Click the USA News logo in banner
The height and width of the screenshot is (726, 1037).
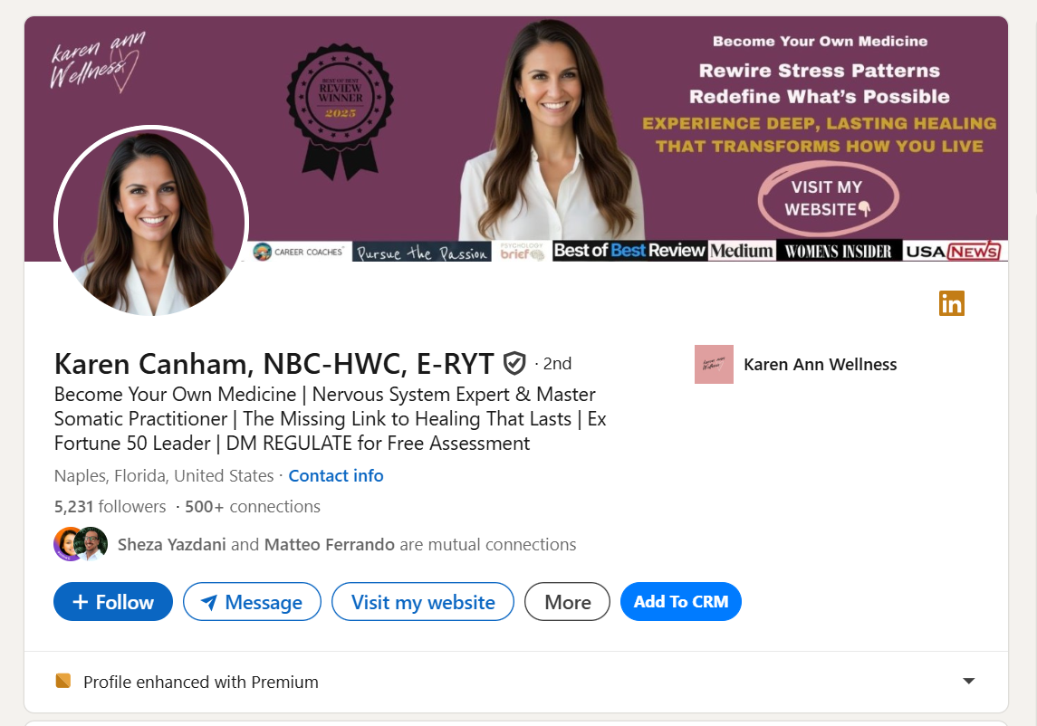953,252
